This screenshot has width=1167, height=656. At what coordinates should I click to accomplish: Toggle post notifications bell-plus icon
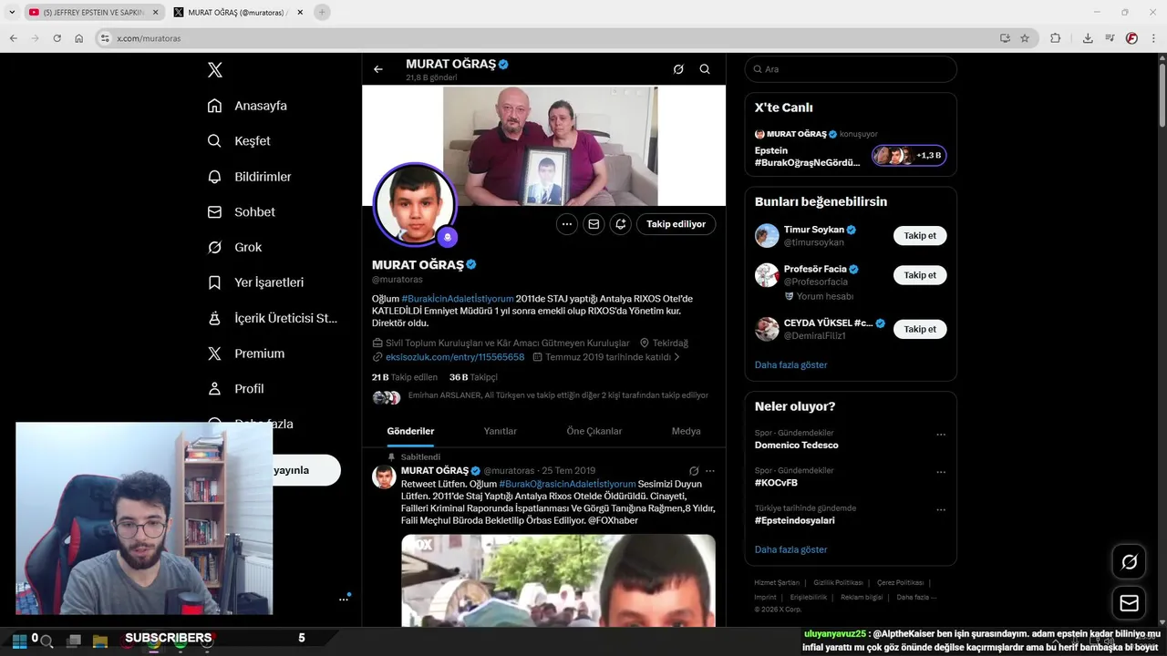pyautogui.click(x=621, y=224)
